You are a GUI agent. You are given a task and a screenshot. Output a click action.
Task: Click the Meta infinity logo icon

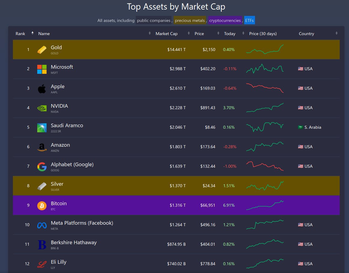(x=42, y=225)
